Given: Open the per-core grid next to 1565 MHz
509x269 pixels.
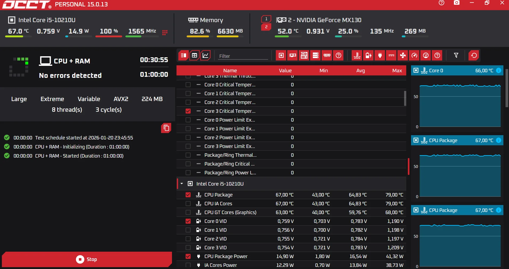Looking at the screenshot, I should point(165,32).
